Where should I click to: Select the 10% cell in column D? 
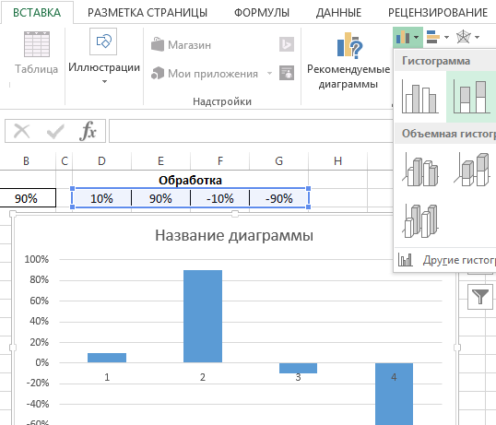point(101,198)
